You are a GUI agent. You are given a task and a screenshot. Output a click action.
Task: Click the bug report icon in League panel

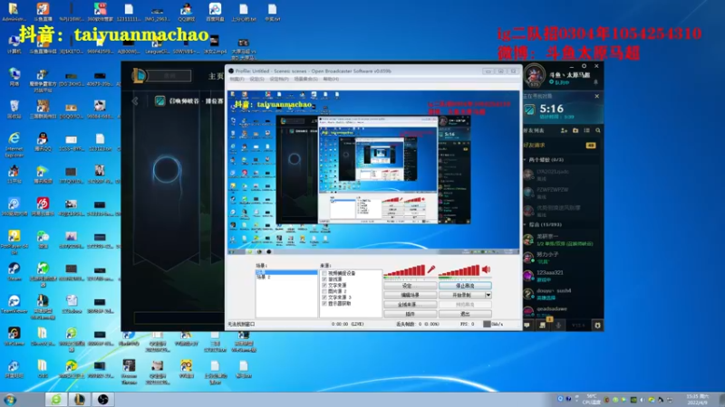click(x=597, y=326)
